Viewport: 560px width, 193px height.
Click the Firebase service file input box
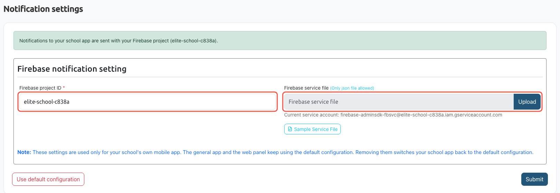pyautogui.click(x=399, y=102)
